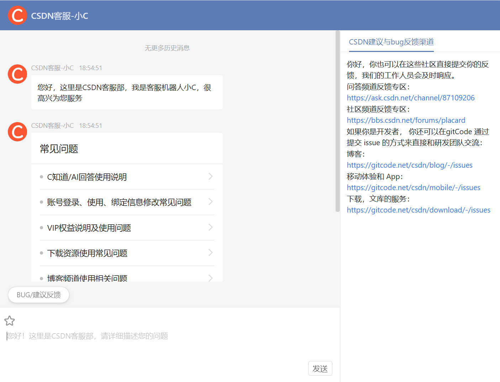Click the first 18:54:51 timestamp
This screenshot has width=500, height=382.
(90, 68)
